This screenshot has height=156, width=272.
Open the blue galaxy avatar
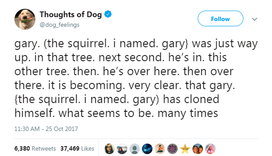tap(147, 149)
